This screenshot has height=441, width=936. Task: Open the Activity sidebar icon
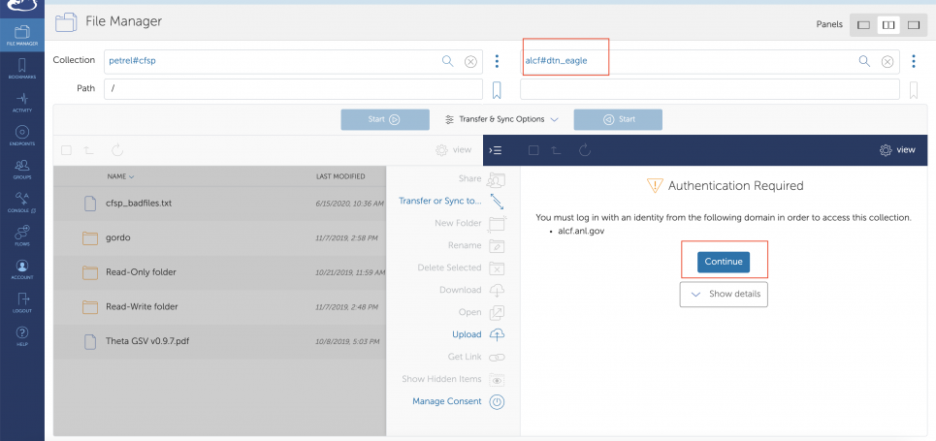point(21,102)
